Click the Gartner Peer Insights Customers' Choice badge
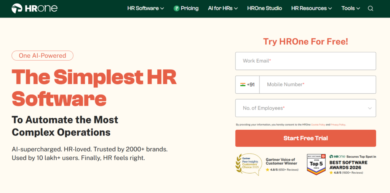This screenshot has height=193, width=390. (249, 164)
